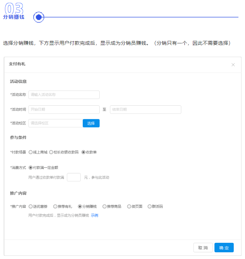This screenshot has width=245, height=259.
Task: Select 推荐有礼 promotion option
Action: click(x=55, y=206)
